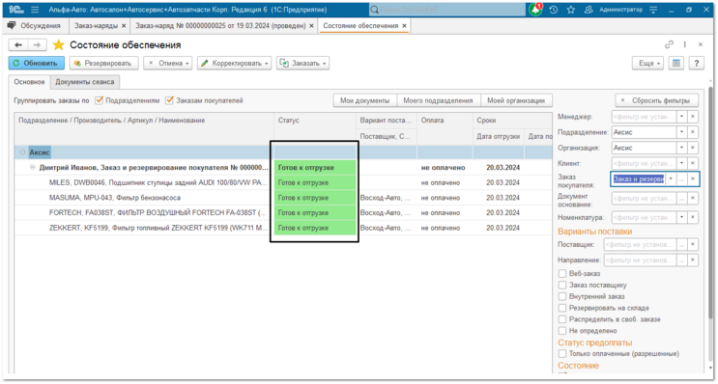Select the ZEKKERT, KF5199 row
Image resolution: width=718 pixels, height=384 pixels.
point(283,228)
